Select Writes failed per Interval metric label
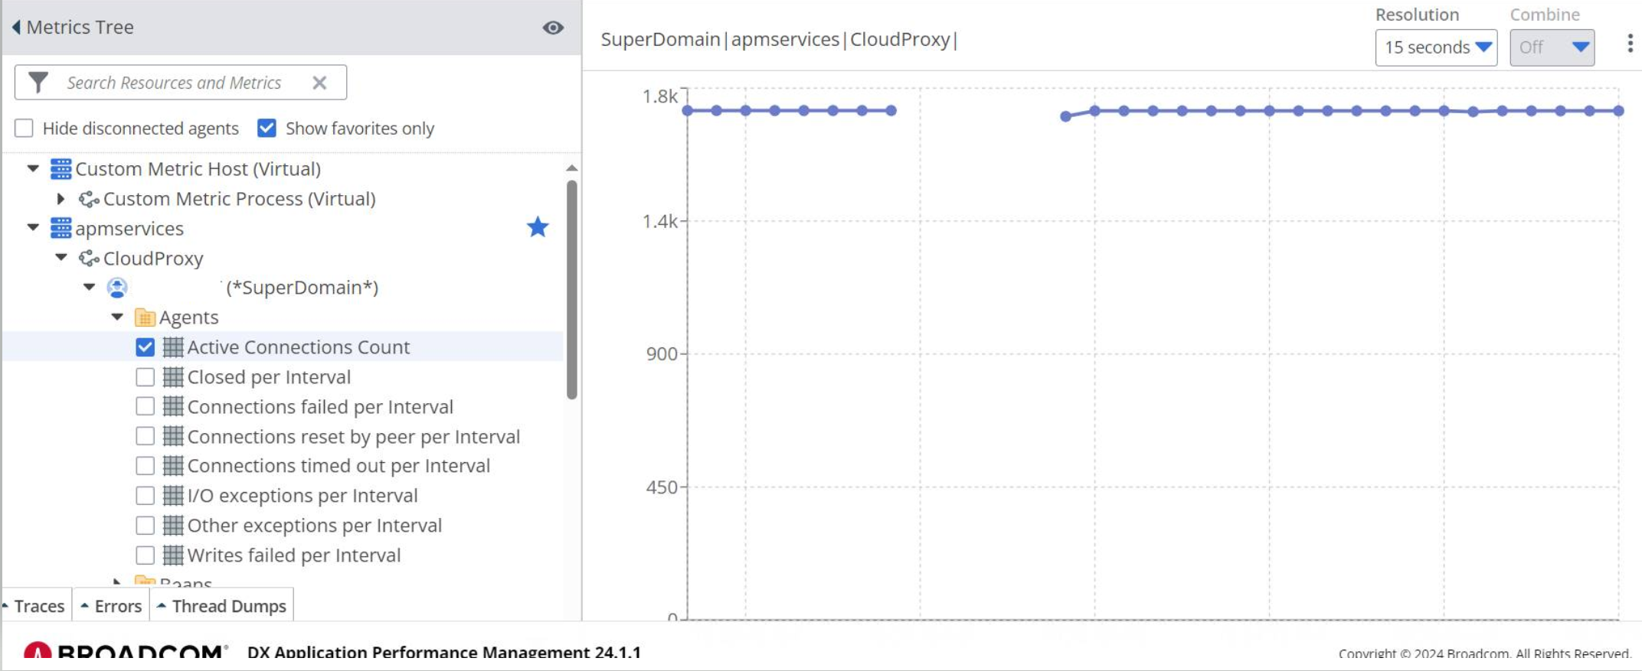1642x671 pixels. 293,555
